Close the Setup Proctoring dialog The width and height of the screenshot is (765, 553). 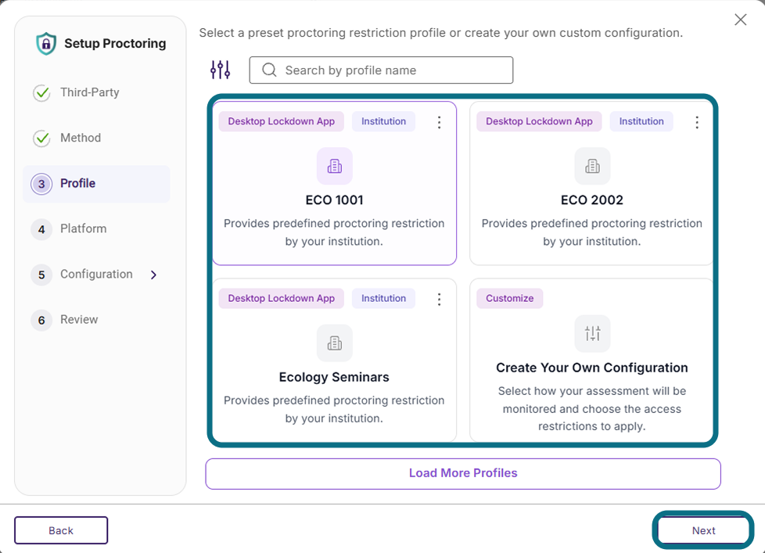[740, 20]
